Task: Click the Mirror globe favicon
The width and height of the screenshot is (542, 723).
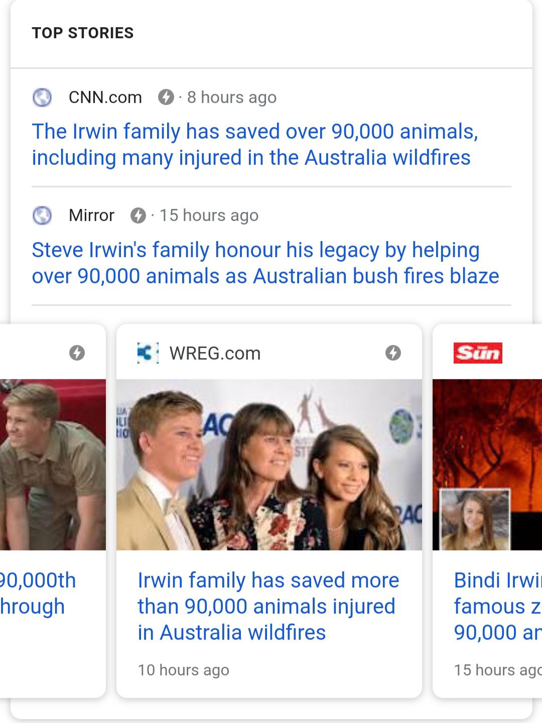Action: [x=42, y=215]
